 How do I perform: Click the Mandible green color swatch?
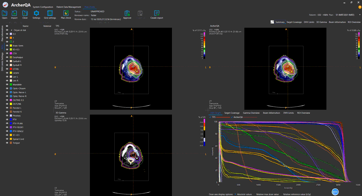coord(11,84)
